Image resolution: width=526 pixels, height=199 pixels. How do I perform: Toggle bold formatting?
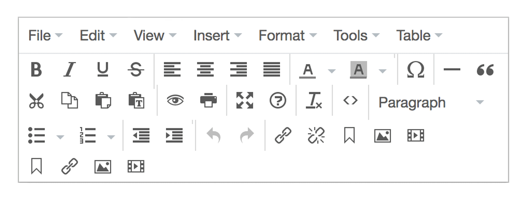pos(36,70)
